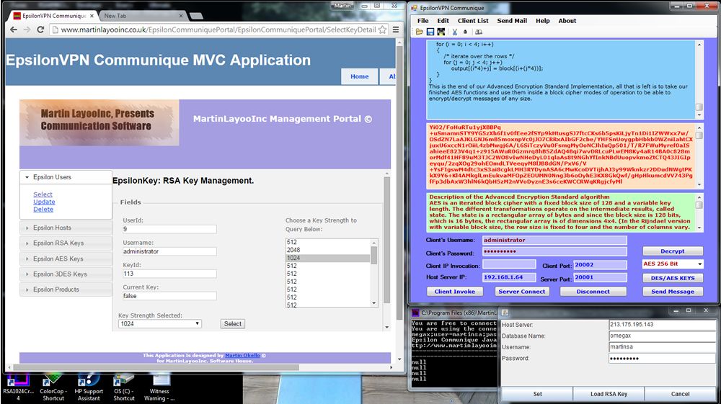This screenshot has height=404, width=721.
Task: Click Cancel in the database dialog
Action: [680, 394]
